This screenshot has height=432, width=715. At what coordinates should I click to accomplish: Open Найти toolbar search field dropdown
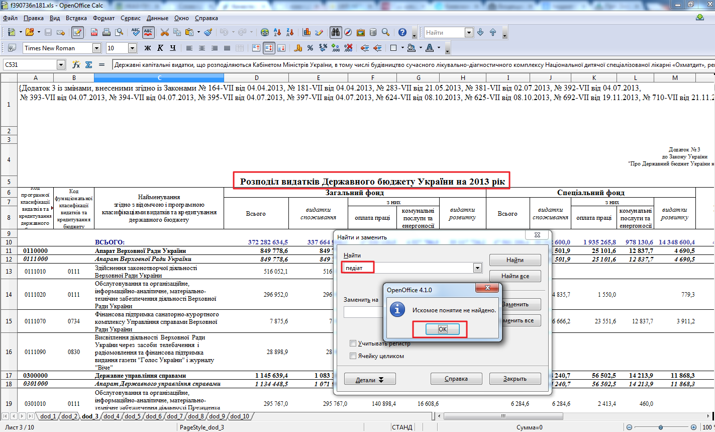tap(469, 32)
